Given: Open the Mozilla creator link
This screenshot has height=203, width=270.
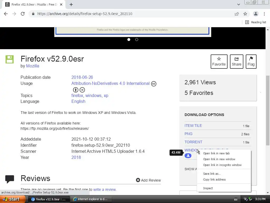Looking at the screenshot, I should tap(32, 66).
